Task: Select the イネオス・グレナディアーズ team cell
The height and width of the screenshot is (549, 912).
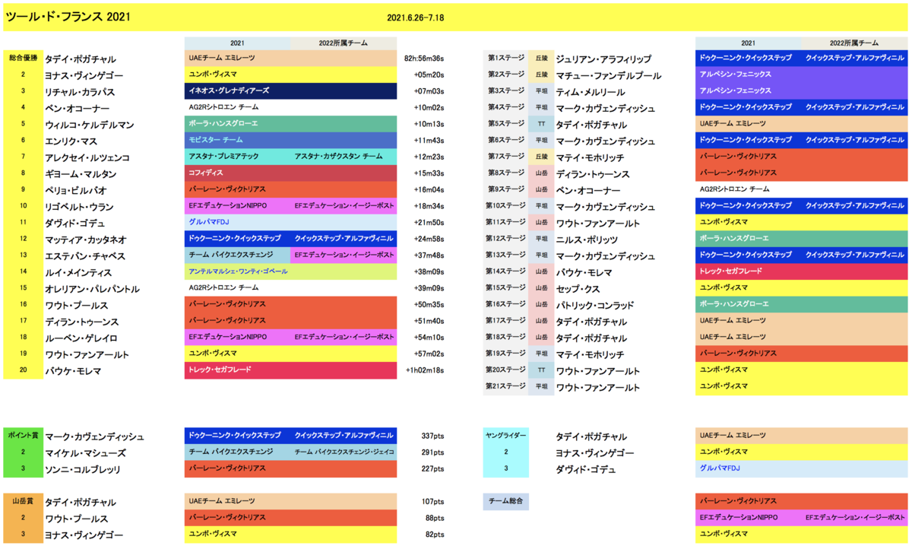Action: point(290,91)
